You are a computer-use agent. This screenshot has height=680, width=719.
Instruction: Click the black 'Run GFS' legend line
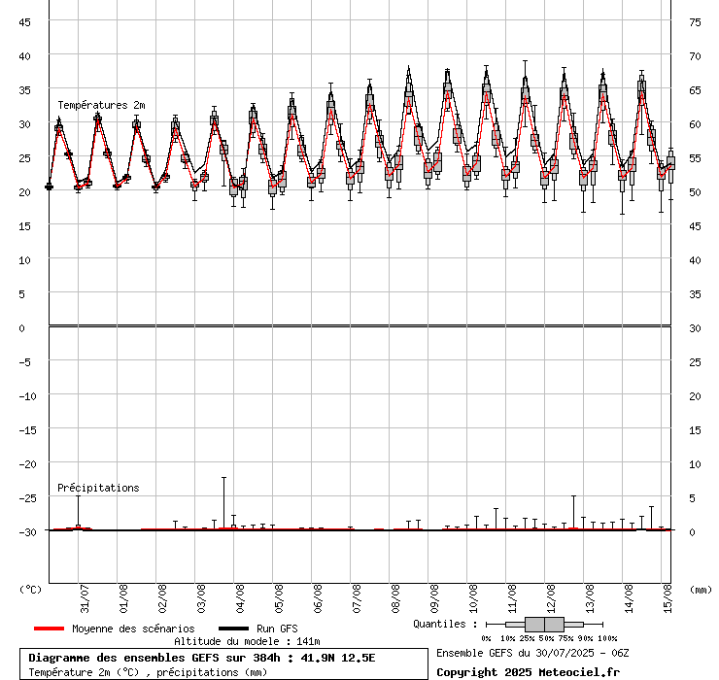coord(234,629)
